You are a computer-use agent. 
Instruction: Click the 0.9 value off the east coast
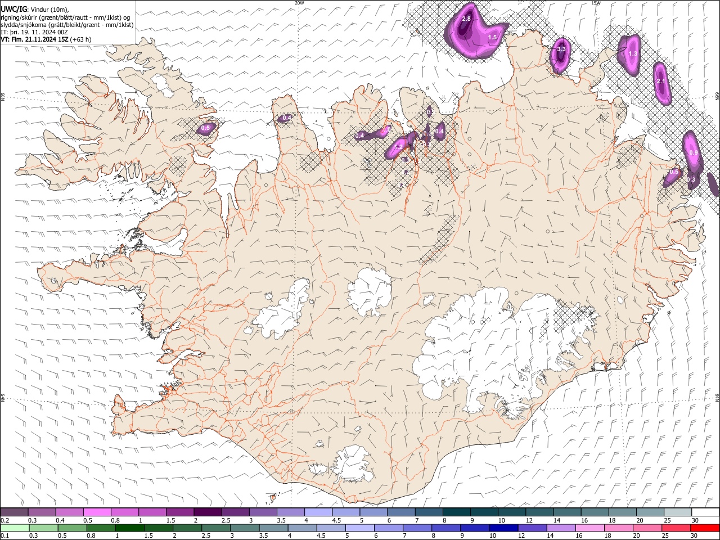point(694,152)
